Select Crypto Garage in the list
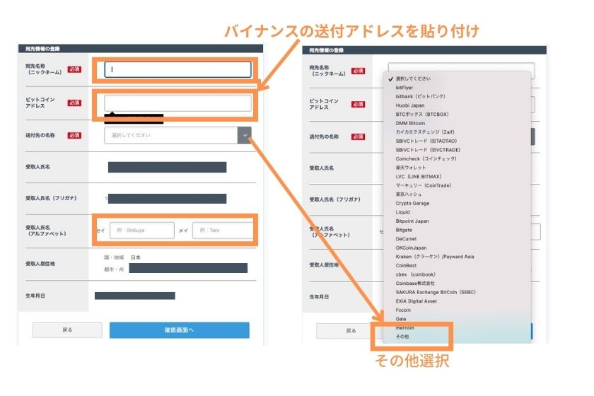594x396 pixels. [412, 204]
